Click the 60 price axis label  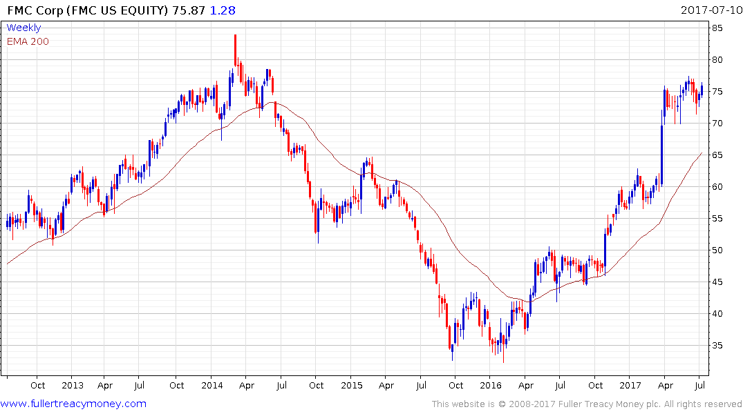tap(717, 186)
